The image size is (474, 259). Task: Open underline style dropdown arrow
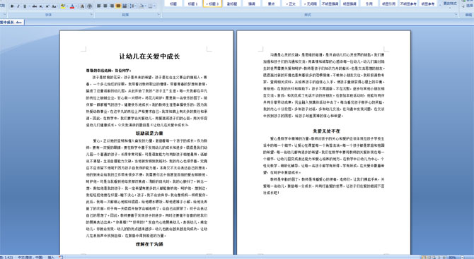tap(29, 6)
